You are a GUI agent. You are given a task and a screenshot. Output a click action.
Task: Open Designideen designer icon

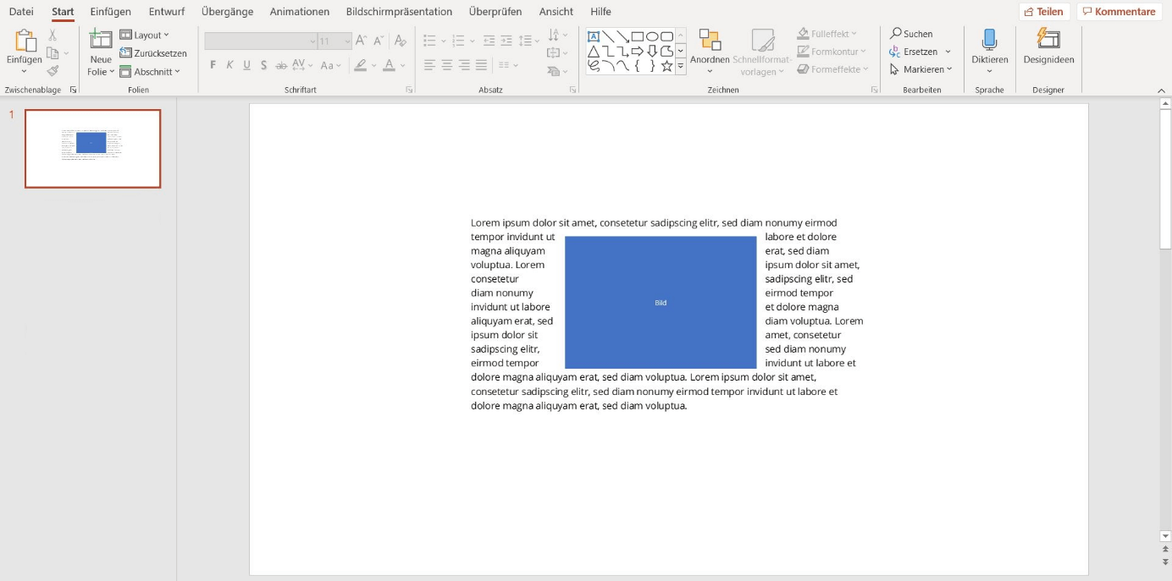click(x=1048, y=40)
